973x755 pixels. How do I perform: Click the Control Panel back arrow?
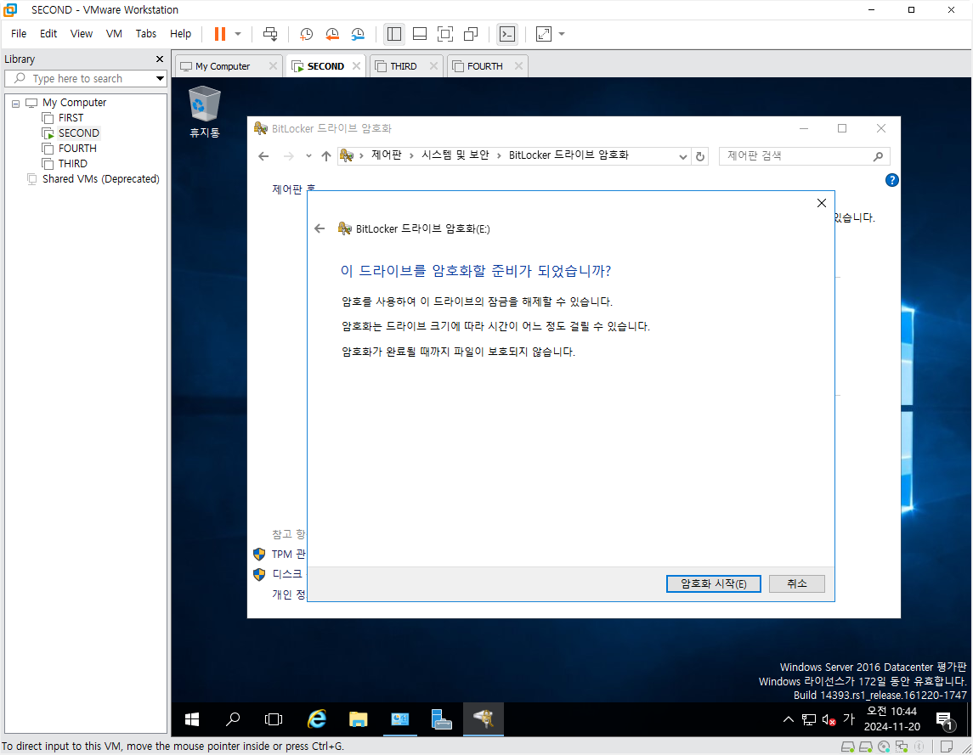[263, 156]
